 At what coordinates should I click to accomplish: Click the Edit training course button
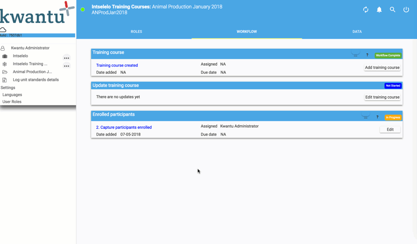point(382,97)
